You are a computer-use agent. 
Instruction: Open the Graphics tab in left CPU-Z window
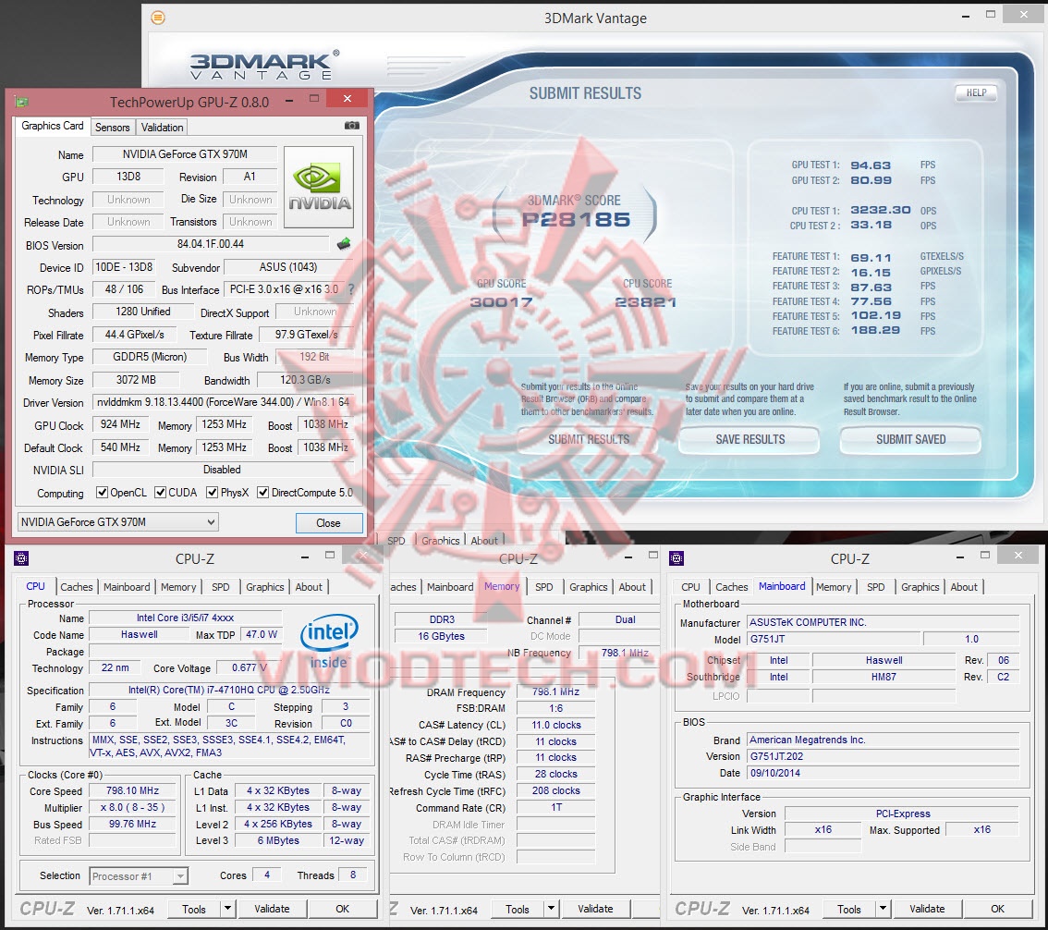[264, 586]
